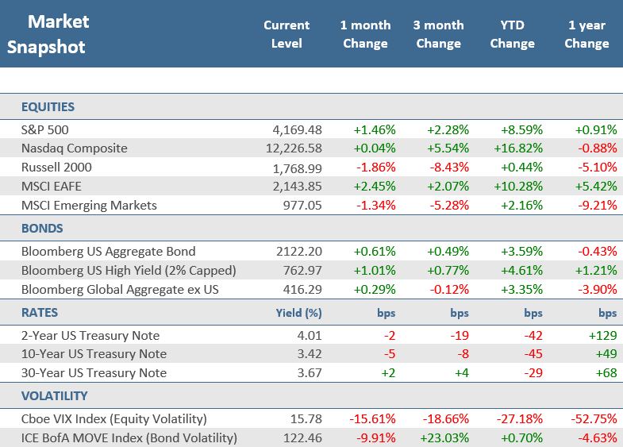Click the Nasdaq level 12,226.58

(x=294, y=148)
